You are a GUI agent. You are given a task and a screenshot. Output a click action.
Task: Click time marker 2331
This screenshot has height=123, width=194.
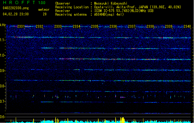point(21,26)
